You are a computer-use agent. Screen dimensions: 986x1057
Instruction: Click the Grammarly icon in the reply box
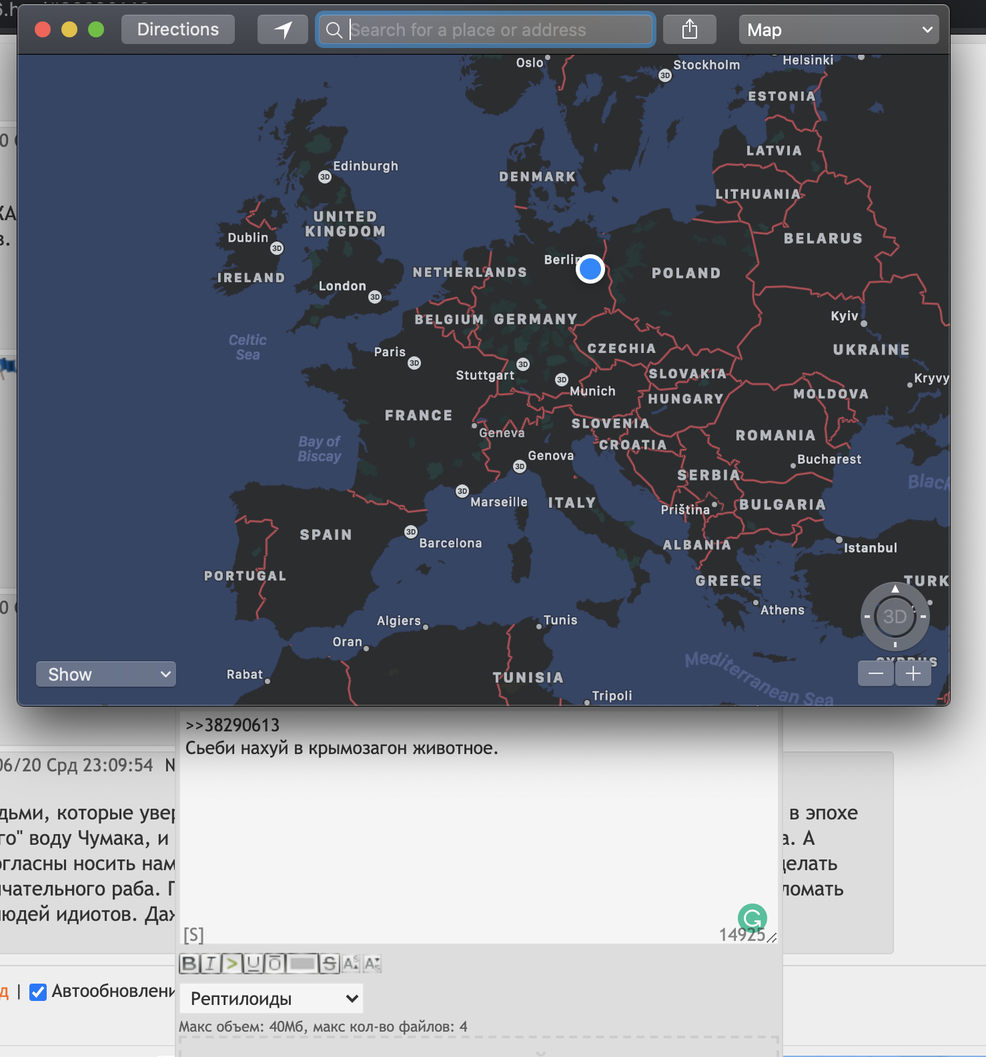coord(753,918)
